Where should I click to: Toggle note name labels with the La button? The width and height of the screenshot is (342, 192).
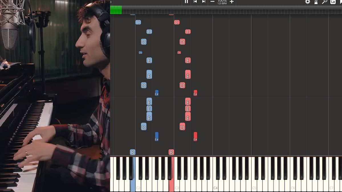332,2
